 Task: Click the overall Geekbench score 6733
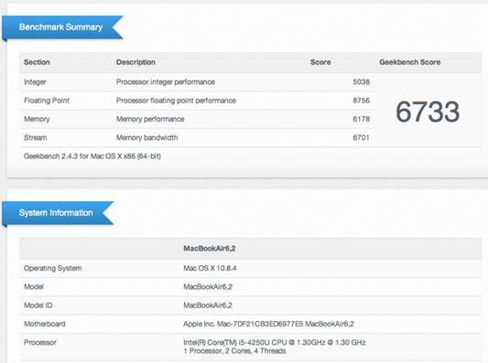[428, 112]
